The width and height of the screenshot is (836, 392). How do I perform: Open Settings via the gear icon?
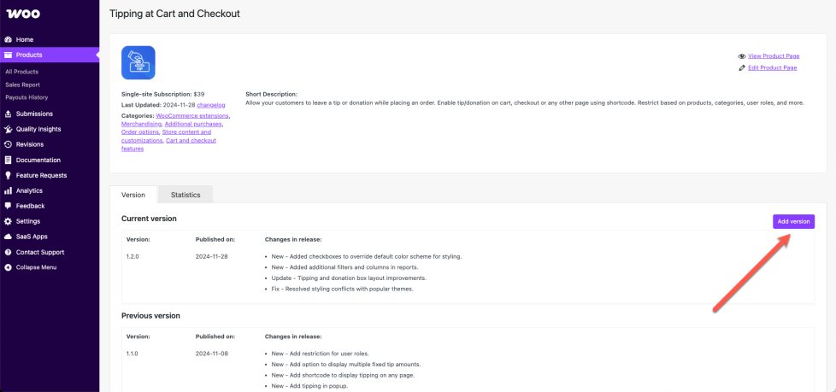[x=8, y=221]
